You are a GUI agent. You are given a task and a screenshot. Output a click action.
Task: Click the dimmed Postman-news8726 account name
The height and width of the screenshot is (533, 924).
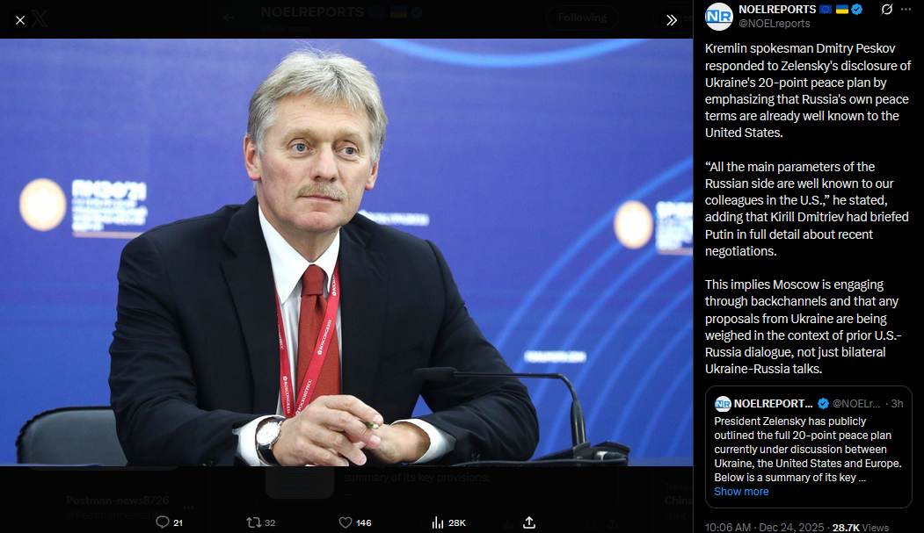pyautogui.click(x=117, y=500)
